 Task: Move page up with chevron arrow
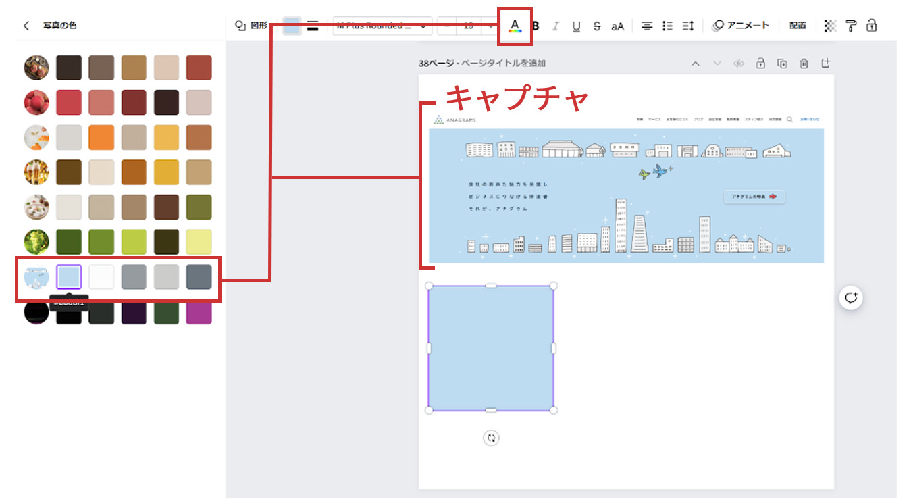(x=696, y=64)
